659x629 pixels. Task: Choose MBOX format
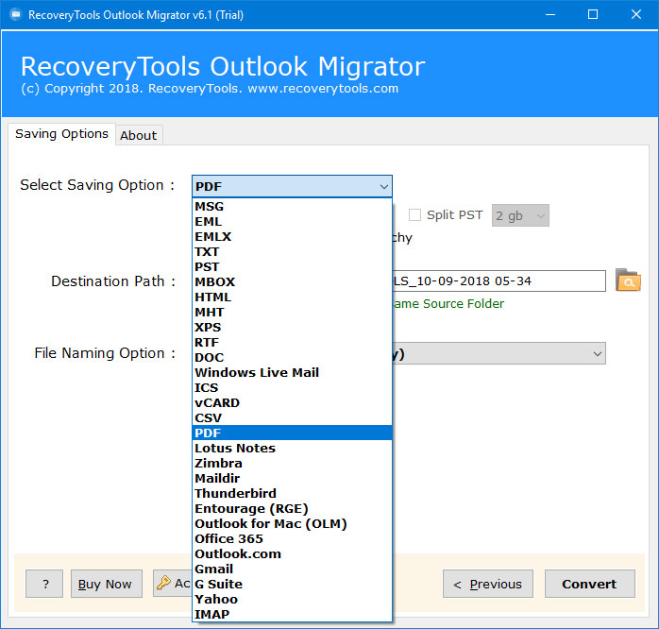(x=292, y=282)
